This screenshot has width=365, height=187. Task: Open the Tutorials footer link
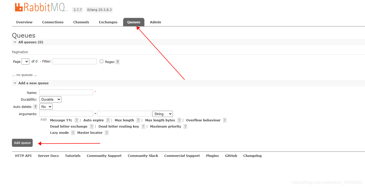tap(73, 156)
